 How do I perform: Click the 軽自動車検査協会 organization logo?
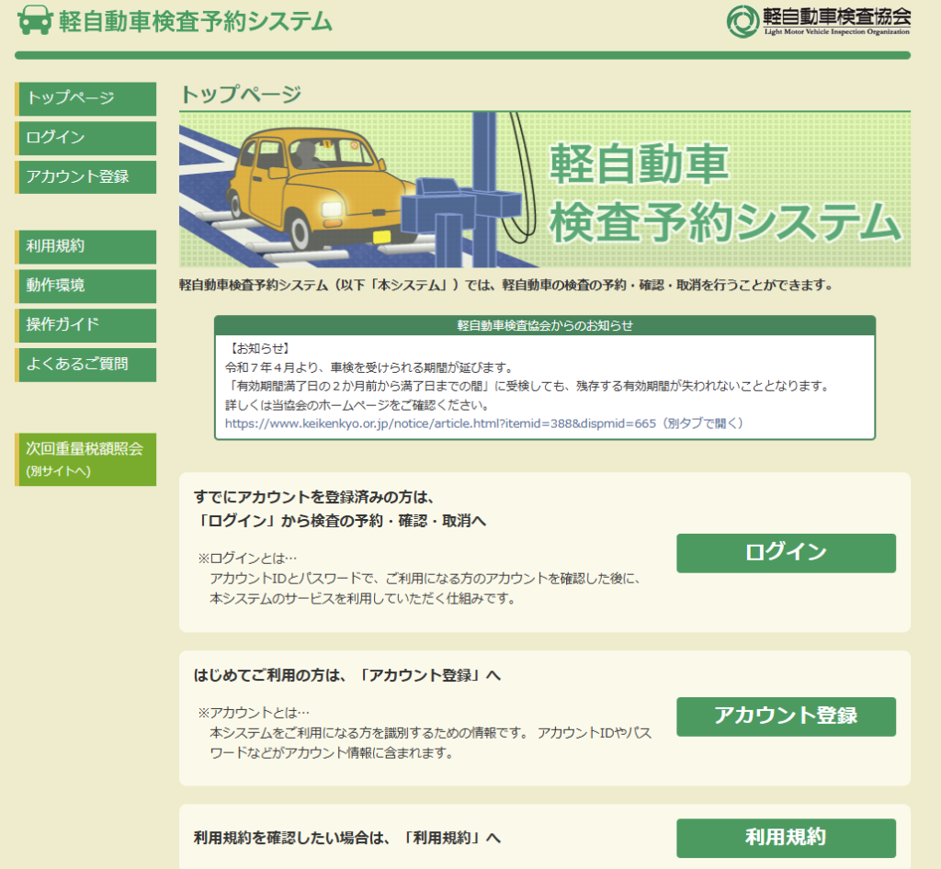click(819, 19)
